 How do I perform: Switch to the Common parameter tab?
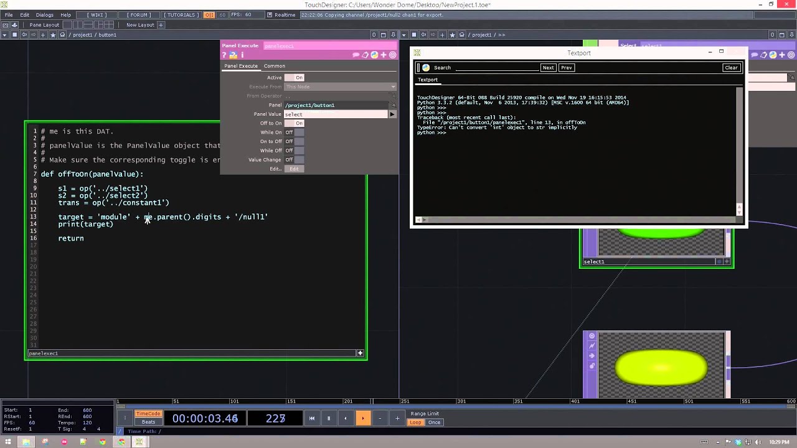[x=275, y=66]
